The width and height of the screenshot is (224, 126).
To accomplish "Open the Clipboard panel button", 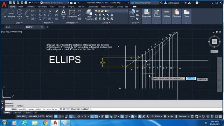I will coord(177,16).
